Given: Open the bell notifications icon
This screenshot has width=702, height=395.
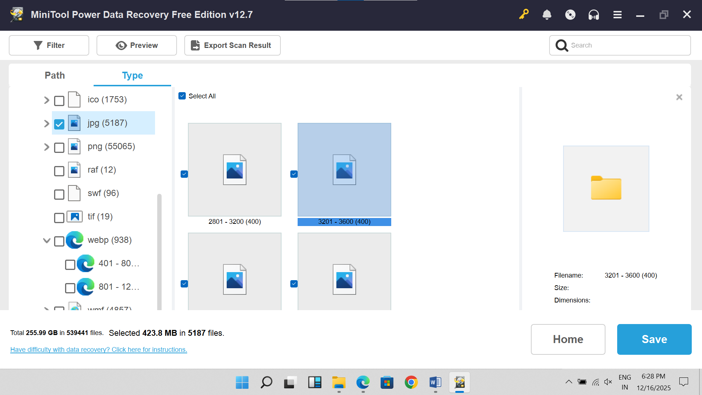Looking at the screenshot, I should 547,15.
